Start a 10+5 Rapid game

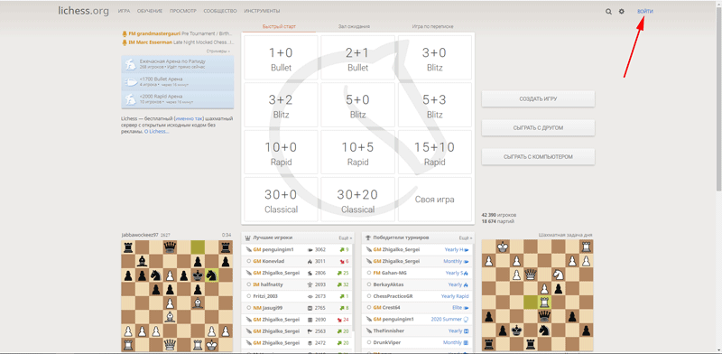tap(357, 153)
